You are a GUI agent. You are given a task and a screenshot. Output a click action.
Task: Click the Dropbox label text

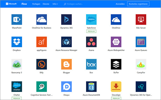(17, 50)
